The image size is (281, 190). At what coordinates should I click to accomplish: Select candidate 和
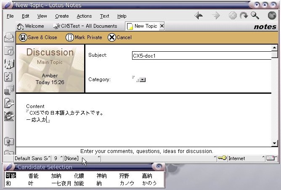[x=8, y=183]
